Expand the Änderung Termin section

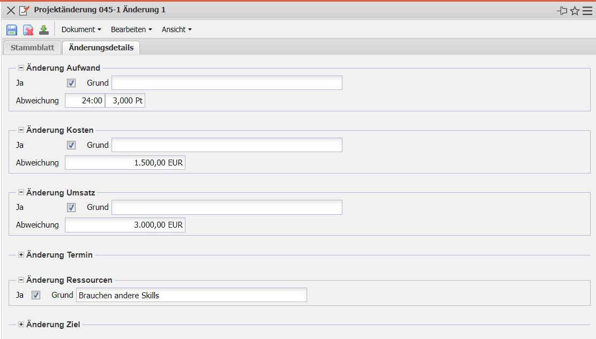click(x=21, y=255)
